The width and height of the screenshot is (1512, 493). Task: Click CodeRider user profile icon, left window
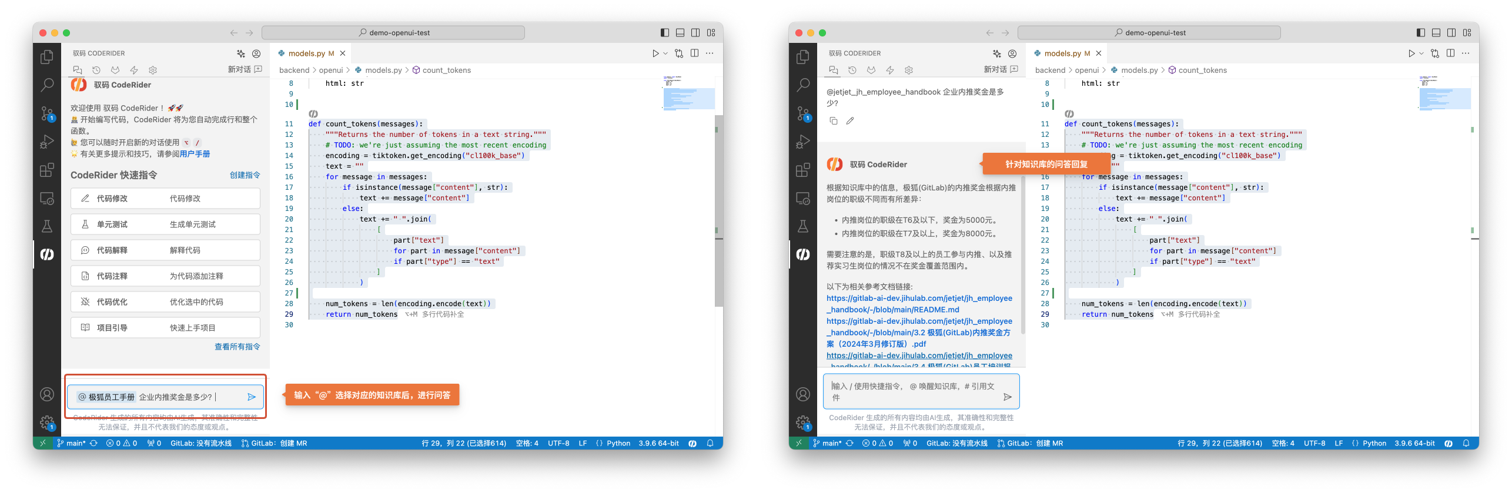pyautogui.click(x=256, y=53)
